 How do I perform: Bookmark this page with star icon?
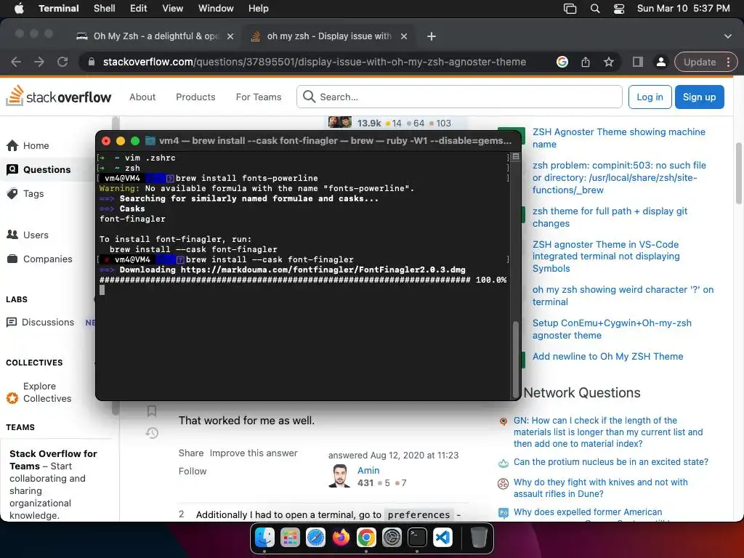[609, 62]
